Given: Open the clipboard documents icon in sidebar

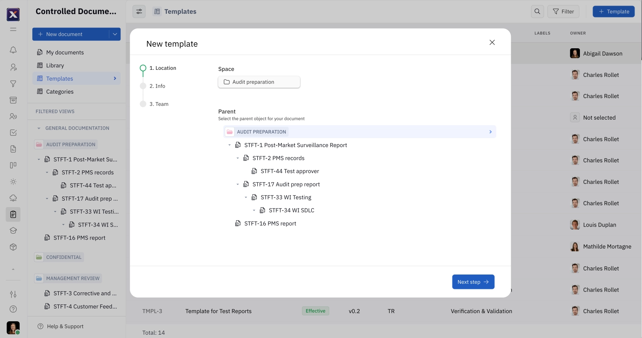Looking at the screenshot, I should click(13, 214).
